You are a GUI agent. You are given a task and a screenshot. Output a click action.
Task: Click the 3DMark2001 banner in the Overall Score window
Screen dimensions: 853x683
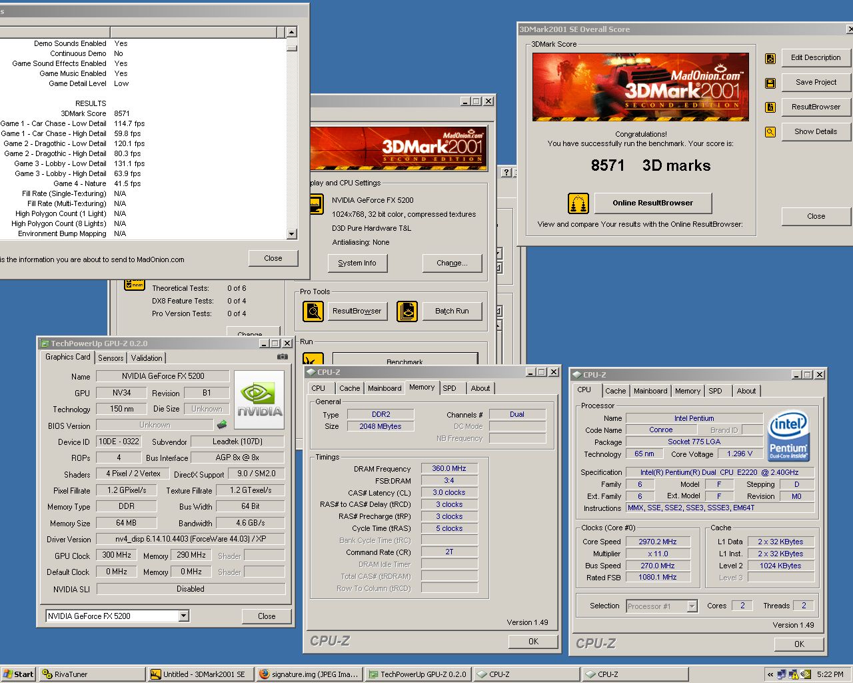[x=640, y=87]
